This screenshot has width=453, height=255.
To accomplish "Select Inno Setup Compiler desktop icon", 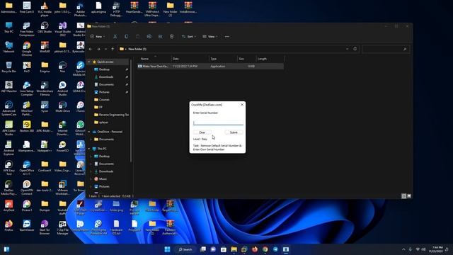I will pyautogui.click(x=27, y=88).
